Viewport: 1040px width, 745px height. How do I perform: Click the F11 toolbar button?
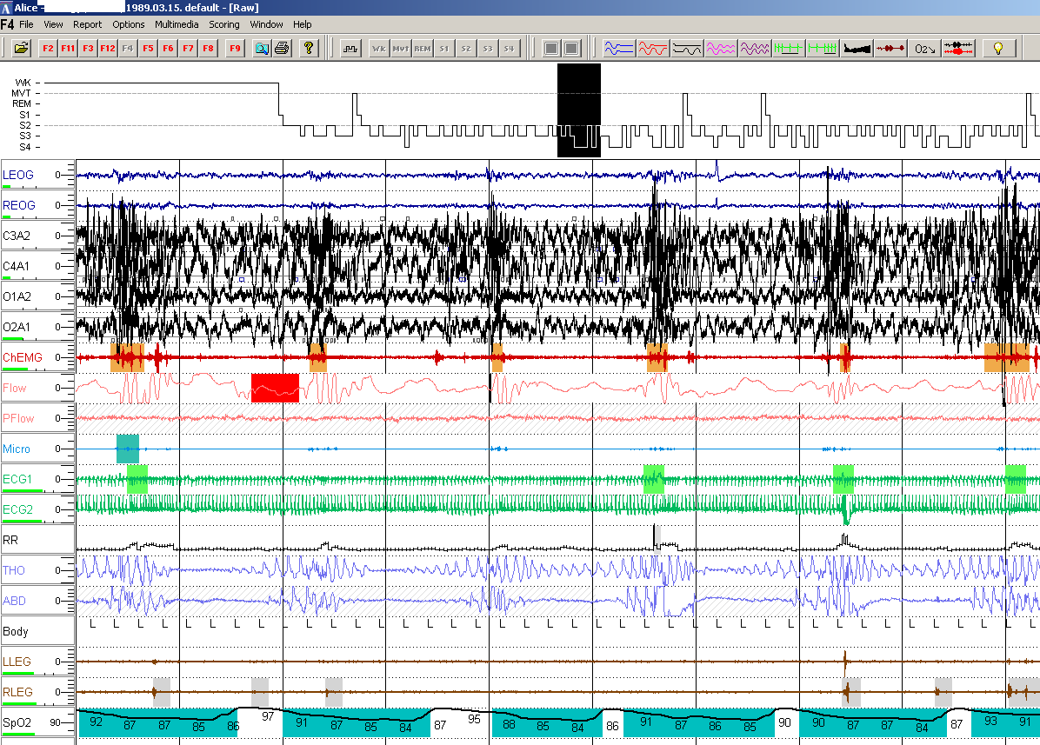(x=68, y=49)
